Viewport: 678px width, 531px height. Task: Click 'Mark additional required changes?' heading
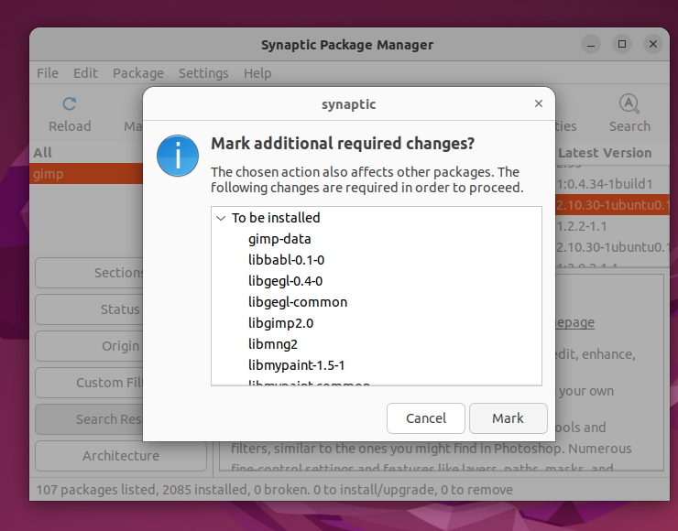[x=343, y=144]
